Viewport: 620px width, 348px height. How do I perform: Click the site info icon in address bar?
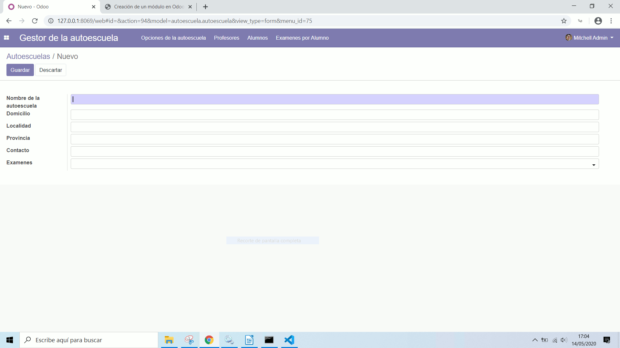point(51,21)
